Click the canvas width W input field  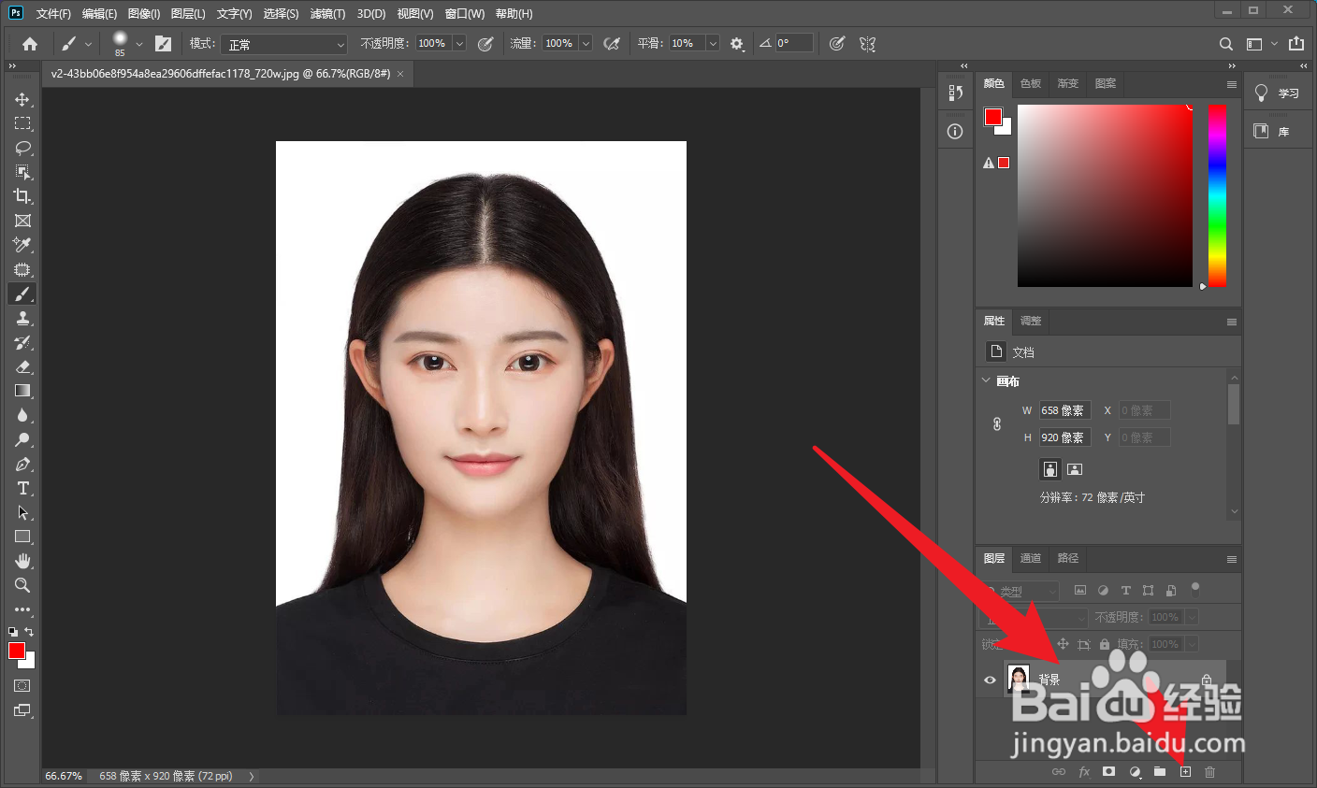point(1064,410)
